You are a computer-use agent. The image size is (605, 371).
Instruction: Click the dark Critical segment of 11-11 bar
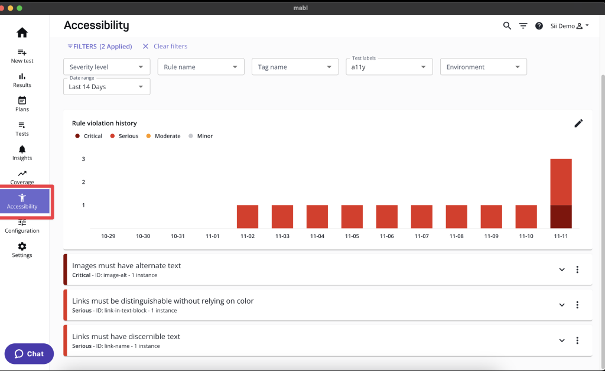click(561, 217)
